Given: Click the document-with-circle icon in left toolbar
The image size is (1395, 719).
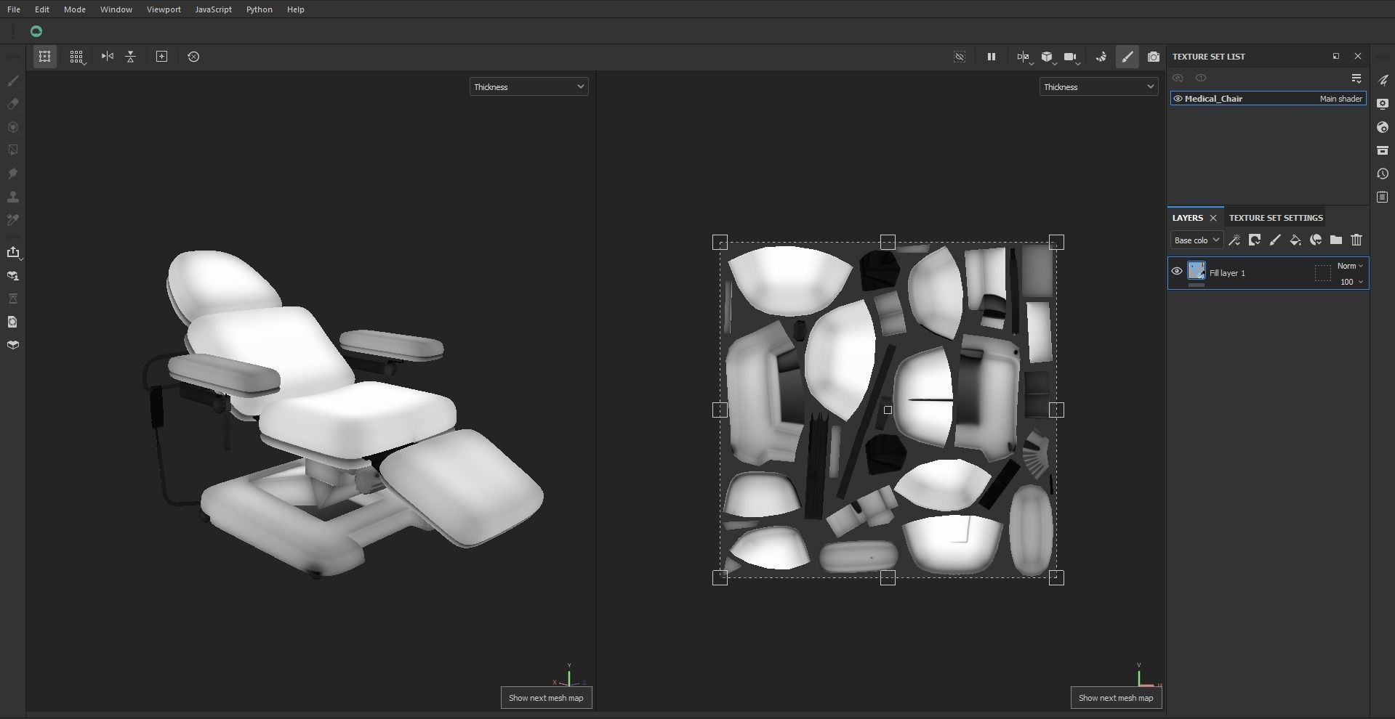Looking at the screenshot, I should click(x=13, y=322).
